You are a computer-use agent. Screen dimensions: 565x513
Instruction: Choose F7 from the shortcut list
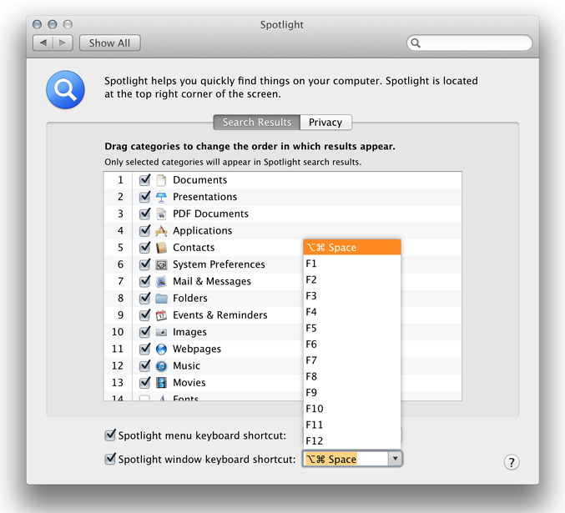[x=352, y=360]
